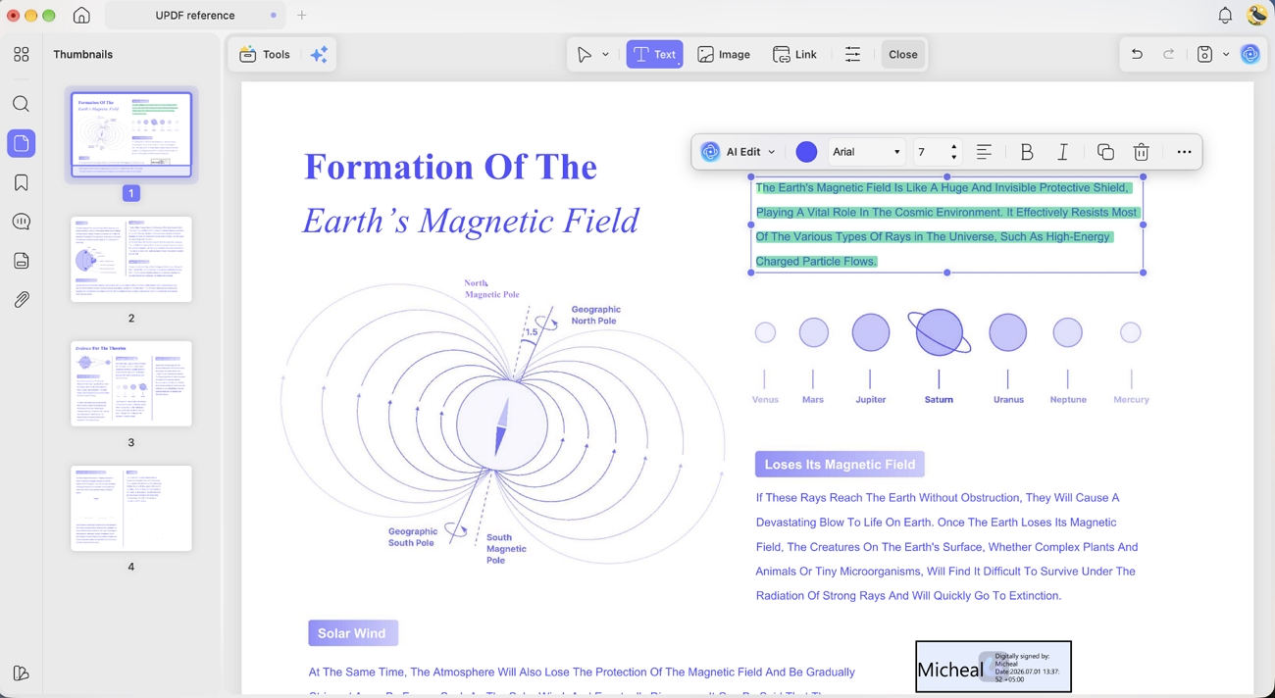Delete the selected text box

click(1141, 152)
